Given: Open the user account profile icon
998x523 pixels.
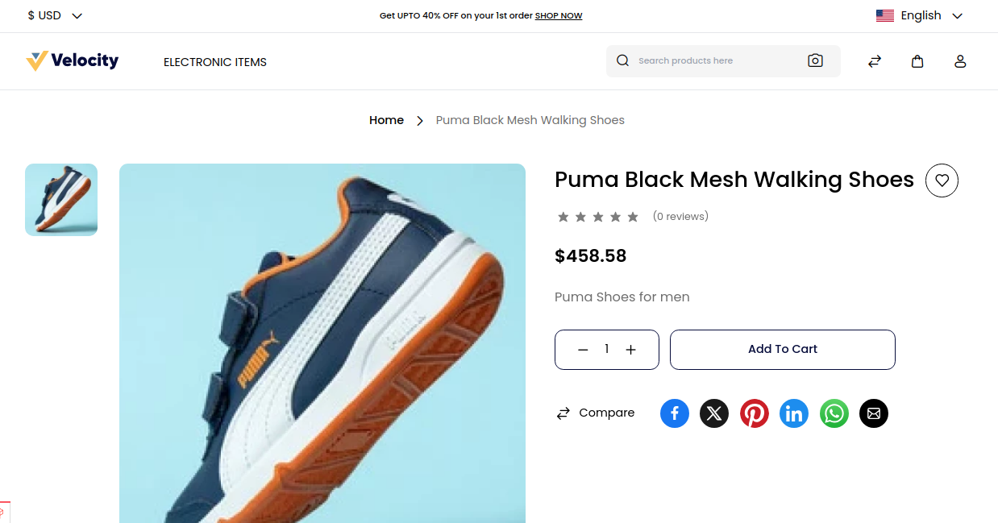Looking at the screenshot, I should click(960, 61).
